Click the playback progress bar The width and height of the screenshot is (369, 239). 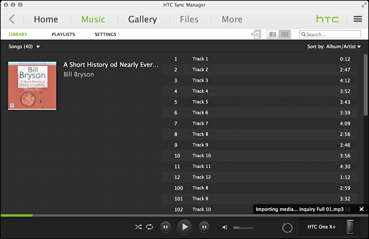(185, 216)
